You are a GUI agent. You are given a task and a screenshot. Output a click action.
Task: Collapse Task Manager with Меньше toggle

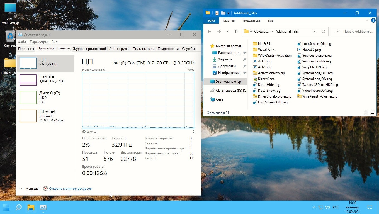click(29, 189)
